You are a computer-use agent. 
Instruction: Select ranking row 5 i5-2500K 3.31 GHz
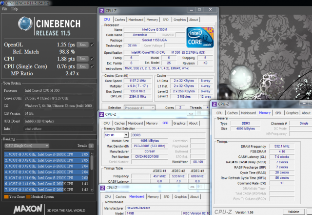click(x=46, y=178)
